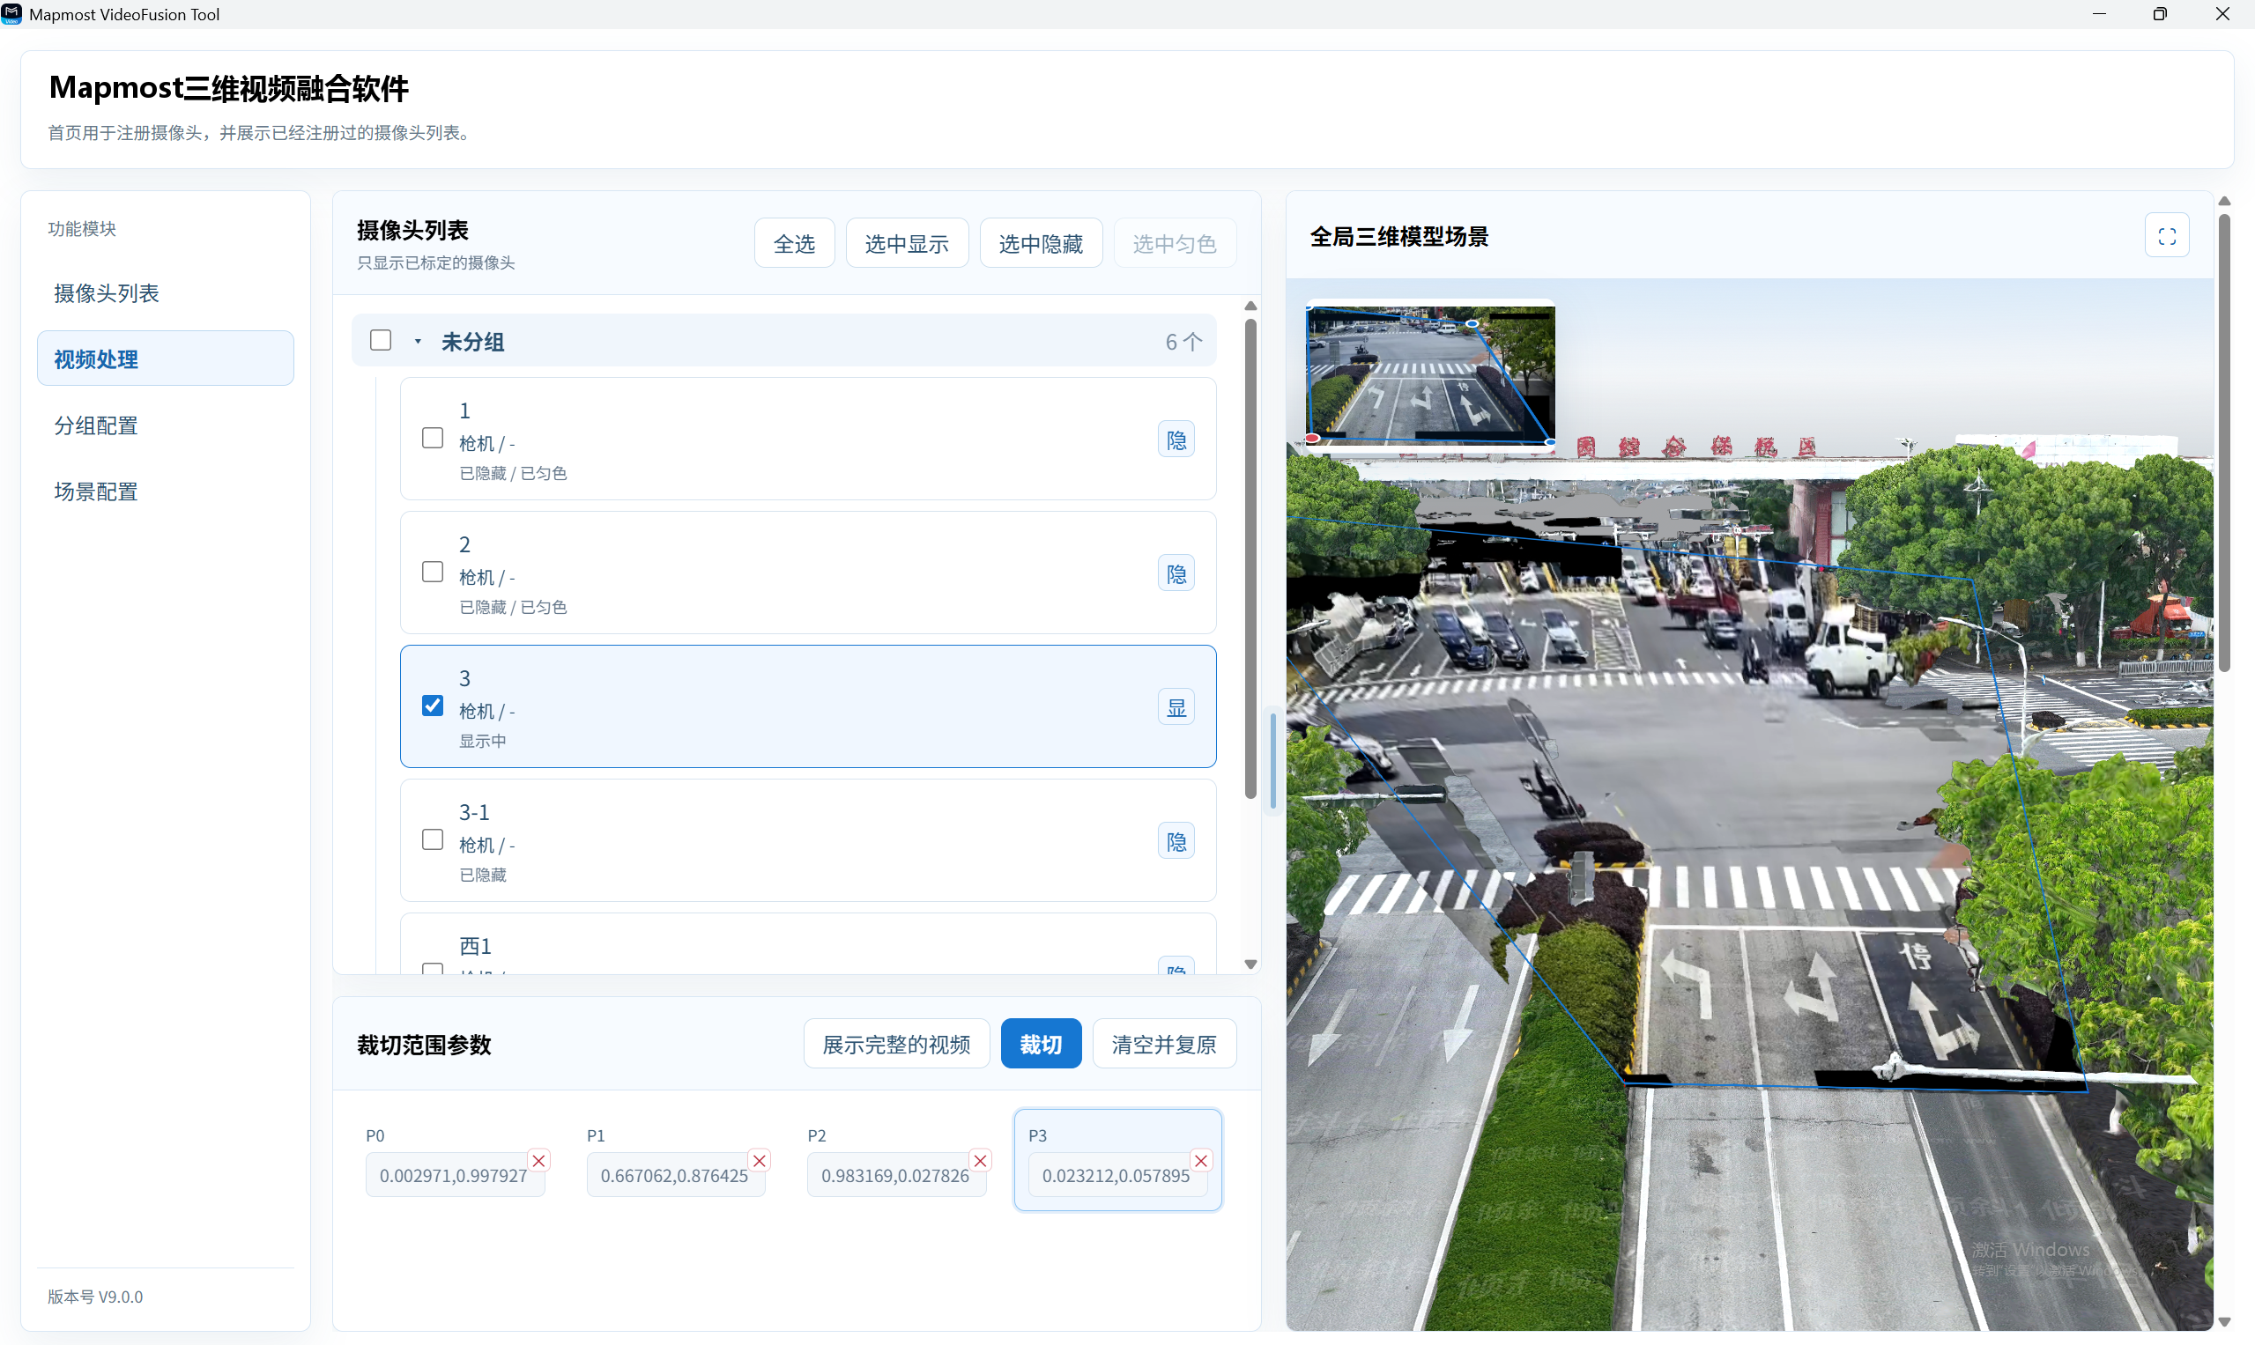
Task: Click camera list scrollbar up arrow
Action: 1250,307
